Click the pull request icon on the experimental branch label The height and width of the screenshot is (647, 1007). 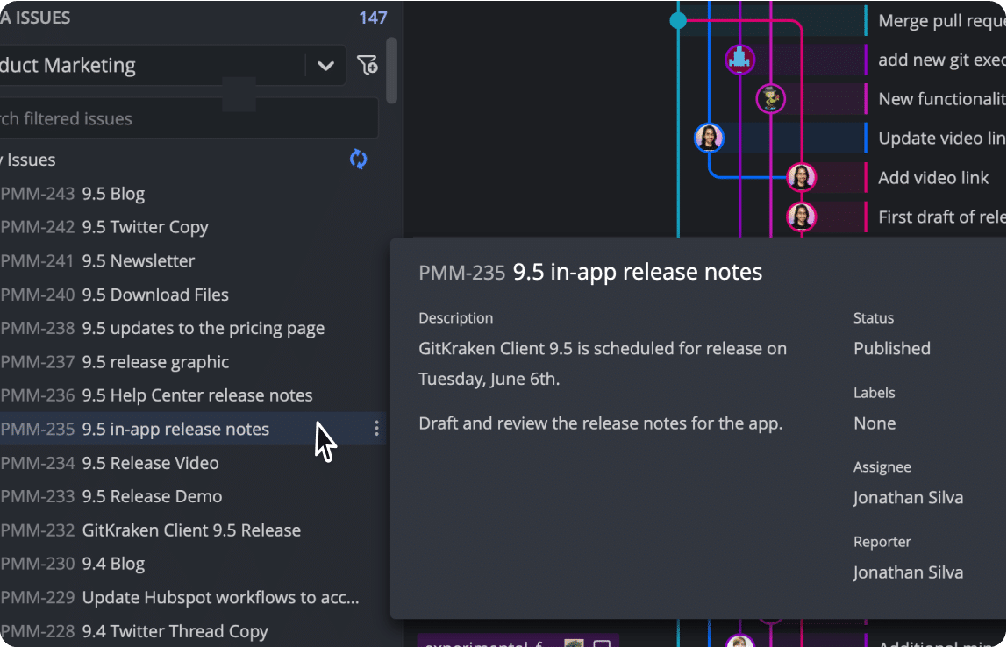600,643
